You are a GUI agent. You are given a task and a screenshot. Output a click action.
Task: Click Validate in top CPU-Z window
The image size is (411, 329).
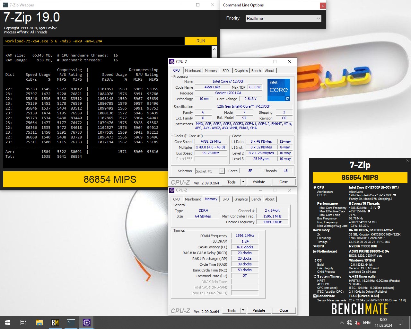click(x=259, y=182)
